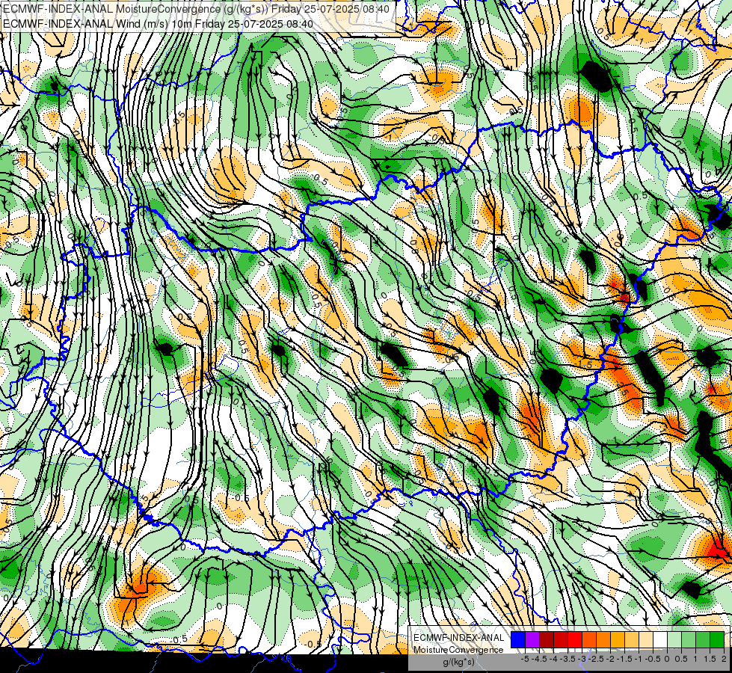This screenshot has width=732, height=673.
Task: Click the legend's "MoistureConvergence" label
Action: (x=458, y=650)
